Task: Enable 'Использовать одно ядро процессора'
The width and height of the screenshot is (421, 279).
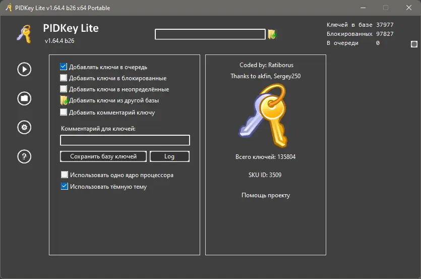Action: coord(64,175)
